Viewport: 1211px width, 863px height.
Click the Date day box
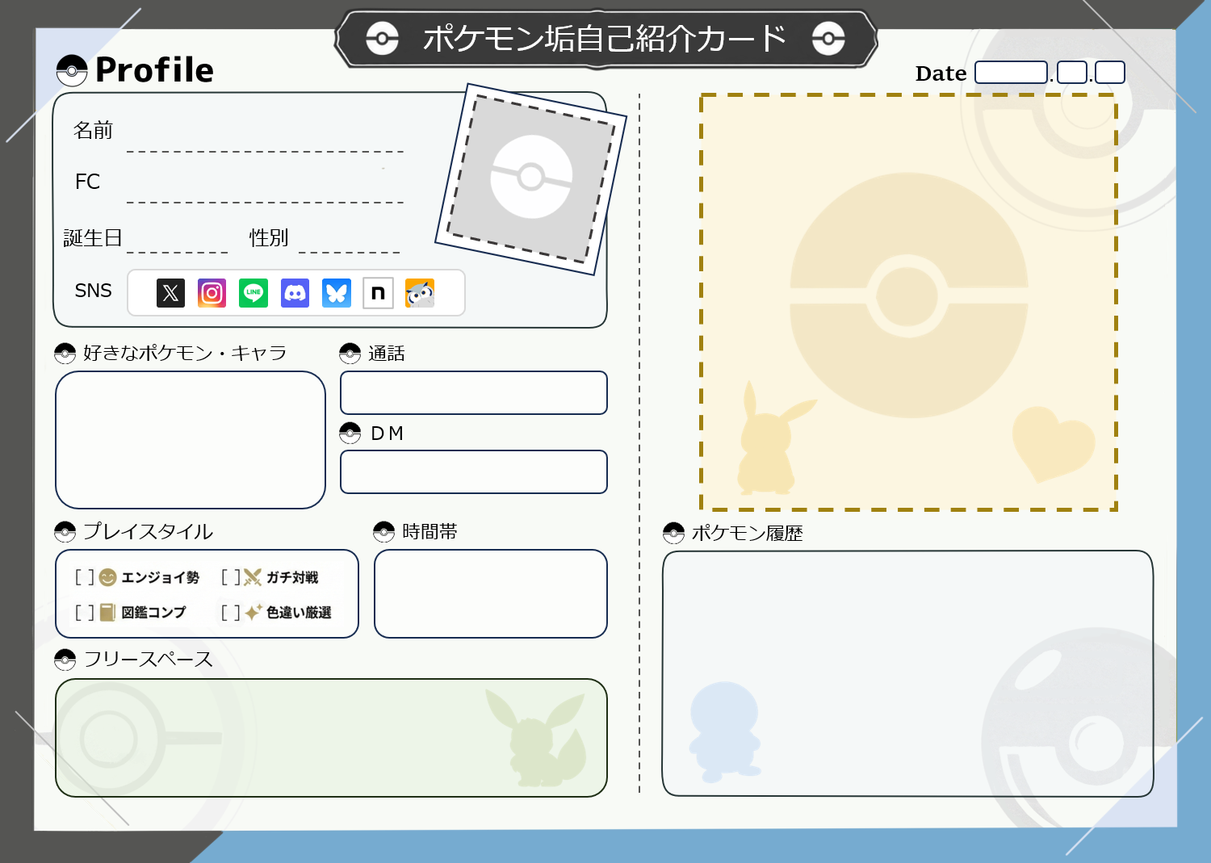[1110, 73]
